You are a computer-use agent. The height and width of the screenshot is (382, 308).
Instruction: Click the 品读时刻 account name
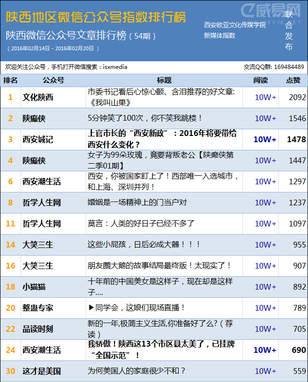click(38, 329)
